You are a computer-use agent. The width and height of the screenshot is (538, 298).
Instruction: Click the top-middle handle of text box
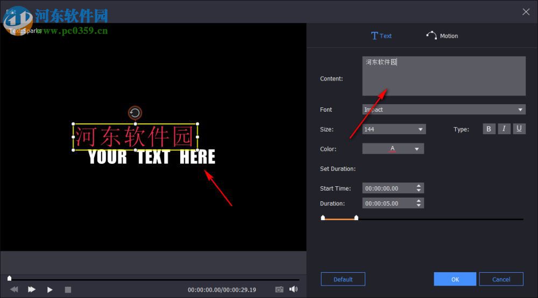pos(135,124)
